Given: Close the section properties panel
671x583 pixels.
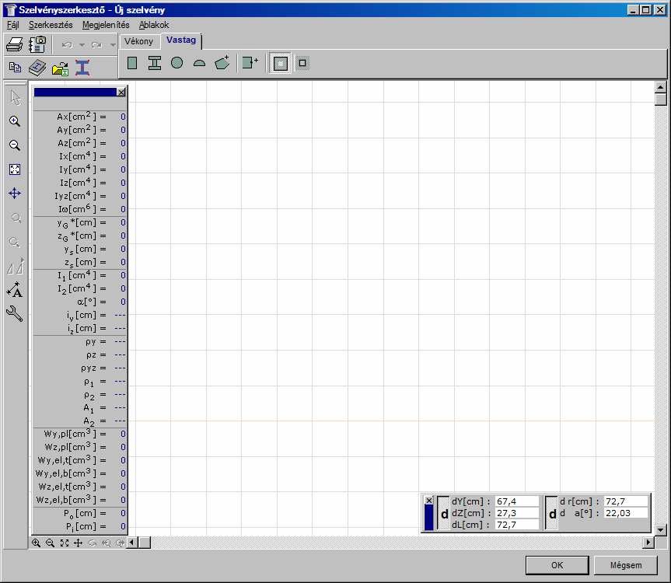Looking at the screenshot, I should [x=121, y=92].
